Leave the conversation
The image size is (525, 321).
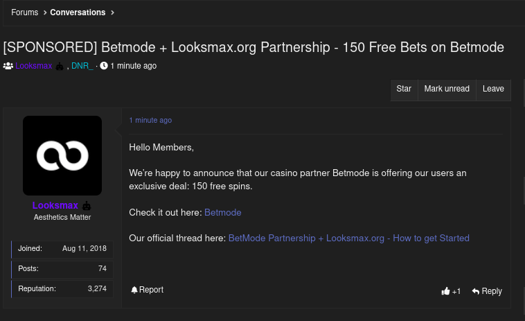coord(493,89)
